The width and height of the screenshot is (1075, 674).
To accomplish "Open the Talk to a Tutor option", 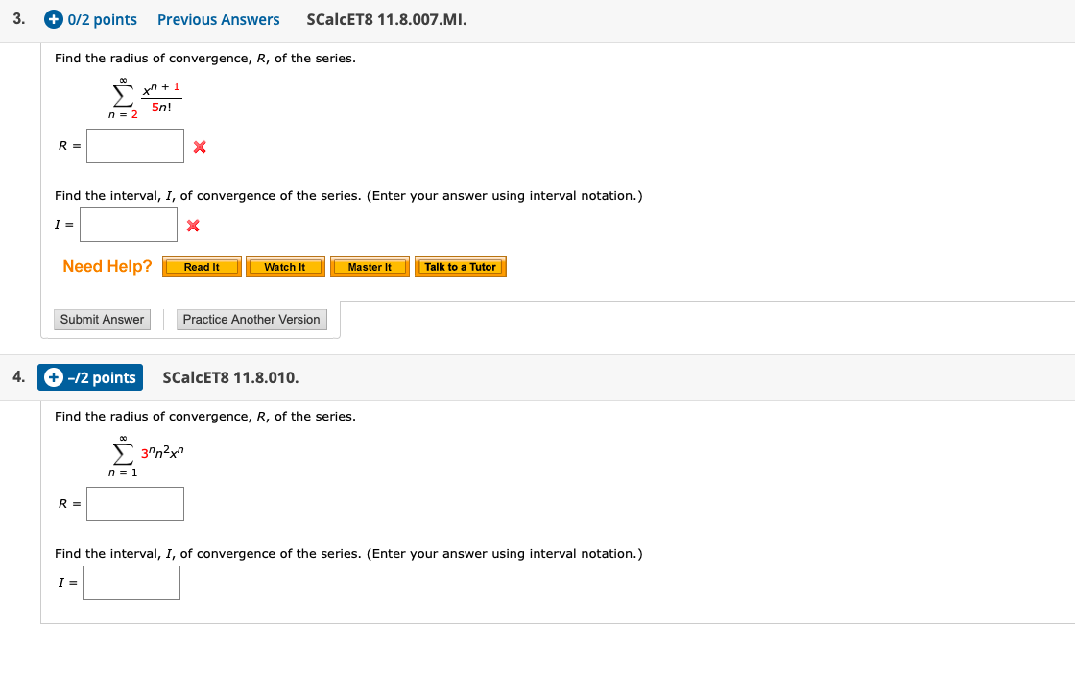I will [461, 267].
